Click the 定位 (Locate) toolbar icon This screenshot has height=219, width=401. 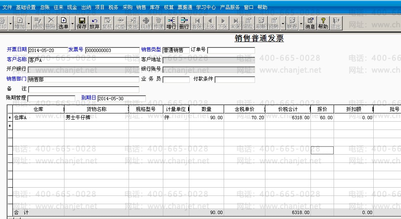[248, 23]
